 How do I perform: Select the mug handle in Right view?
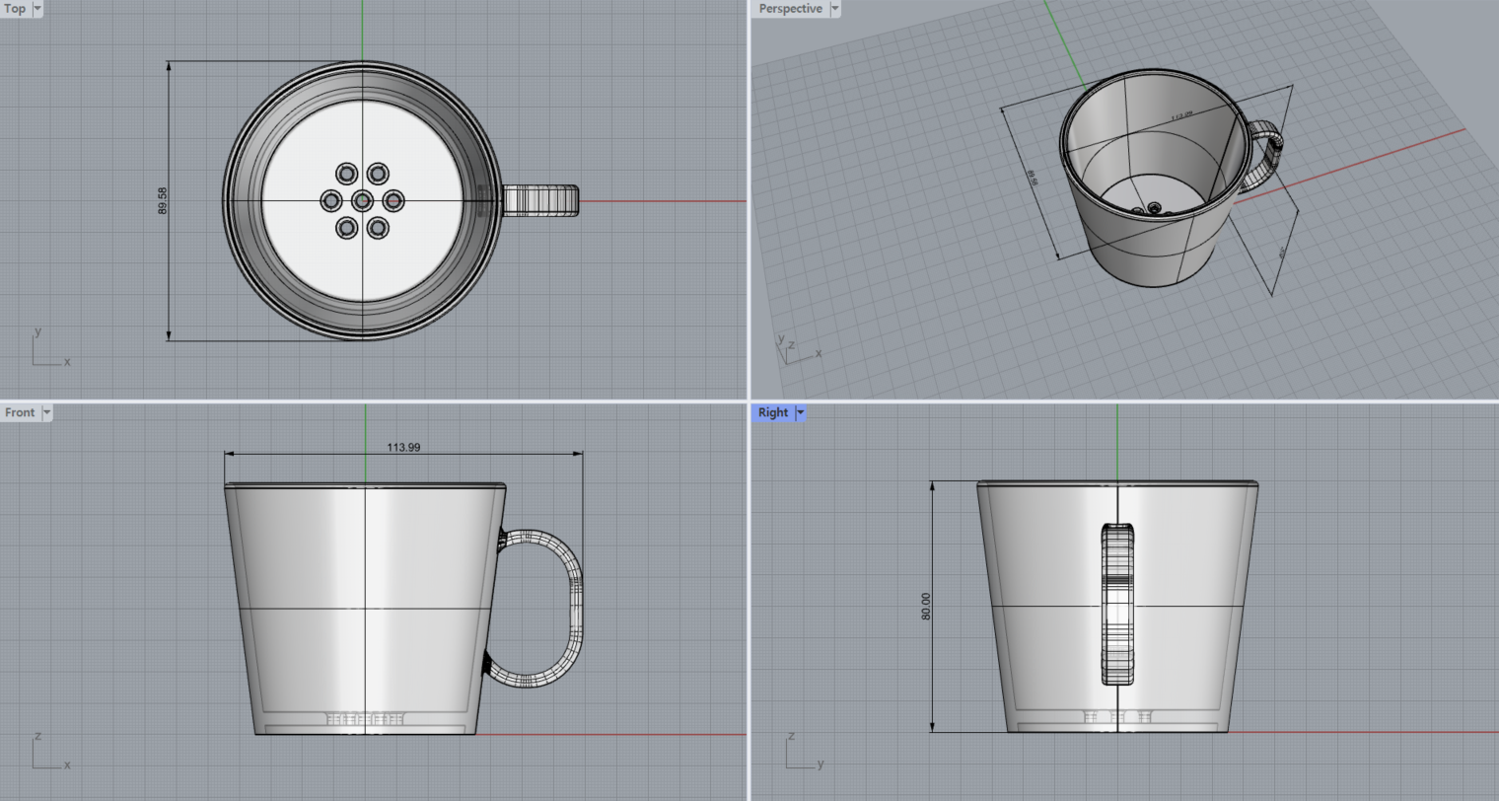[1117, 604]
